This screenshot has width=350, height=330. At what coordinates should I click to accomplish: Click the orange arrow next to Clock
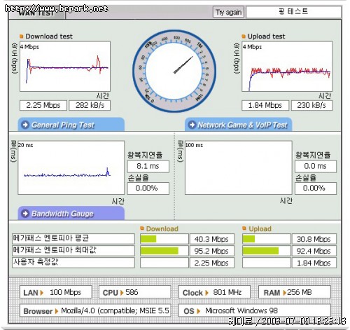[x=206, y=293]
